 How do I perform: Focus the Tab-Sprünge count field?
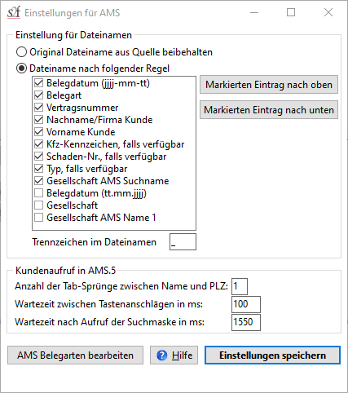click(240, 286)
